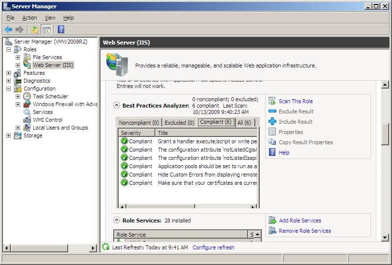The height and width of the screenshot is (265, 392).
Task: Switch to the All (6) tab
Action: (x=244, y=123)
